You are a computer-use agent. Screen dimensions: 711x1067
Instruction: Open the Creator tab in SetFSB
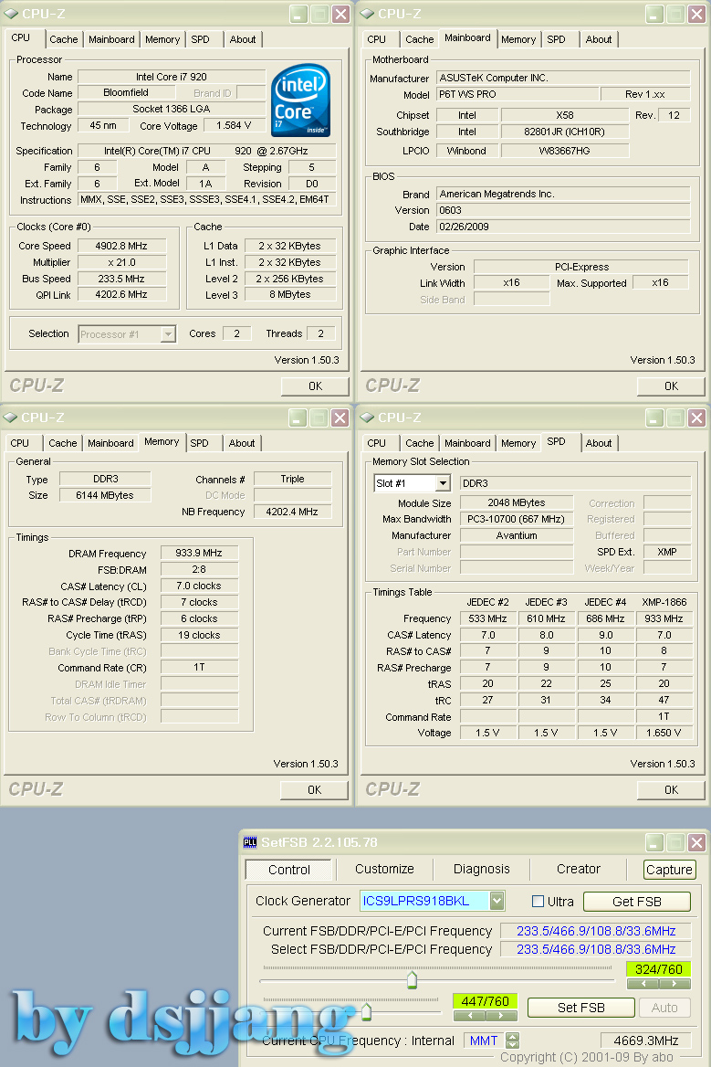579,869
